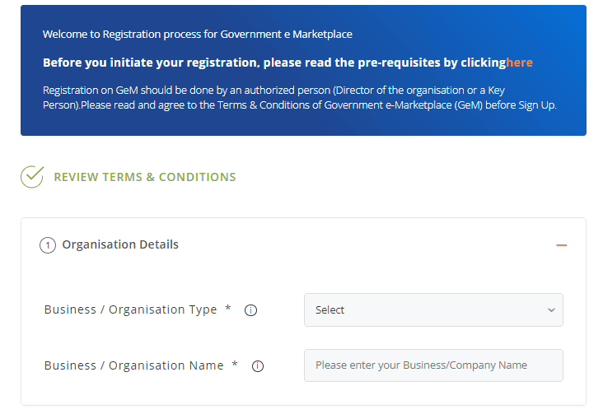The height and width of the screenshot is (414, 603).
Task: Click the green checkmark icon beside Review Terms
Action: (32, 177)
